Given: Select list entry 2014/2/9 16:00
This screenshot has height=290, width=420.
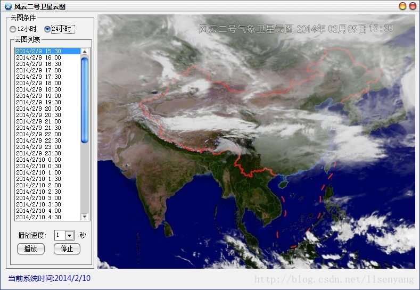Looking at the screenshot, I should [48, 57].
